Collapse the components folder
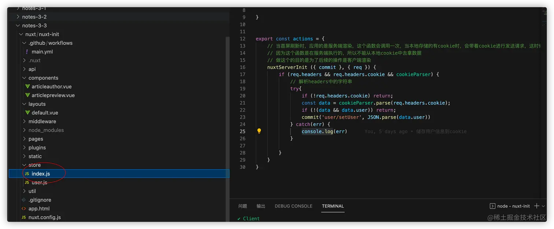Screen dimensions: 554x229 24,78
